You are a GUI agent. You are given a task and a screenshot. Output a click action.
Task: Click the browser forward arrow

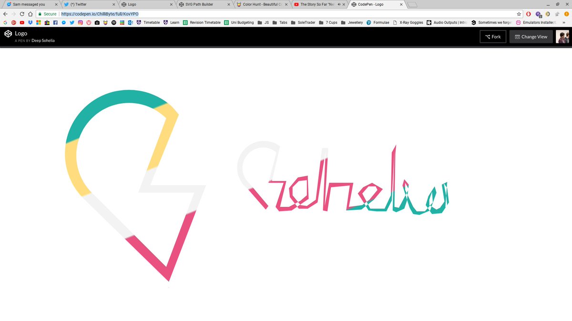tap(13, 14)
